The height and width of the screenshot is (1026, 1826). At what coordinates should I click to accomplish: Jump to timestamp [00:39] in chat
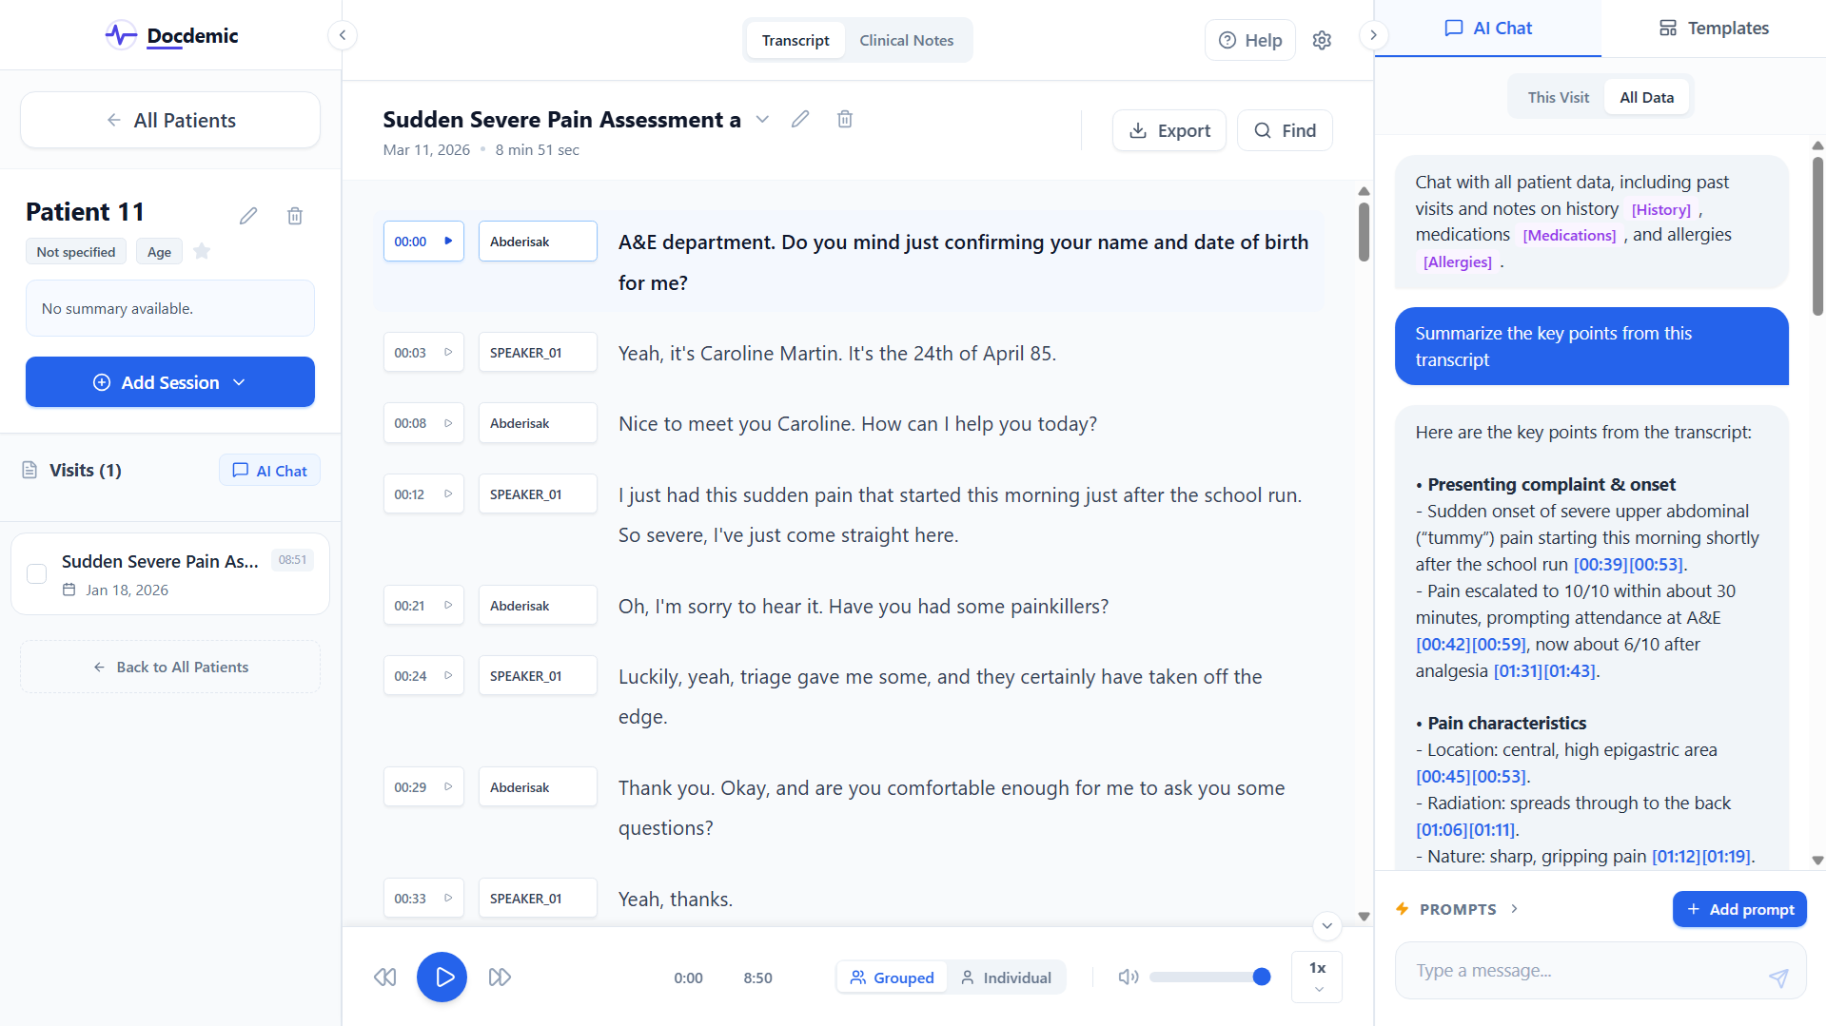1600,565
